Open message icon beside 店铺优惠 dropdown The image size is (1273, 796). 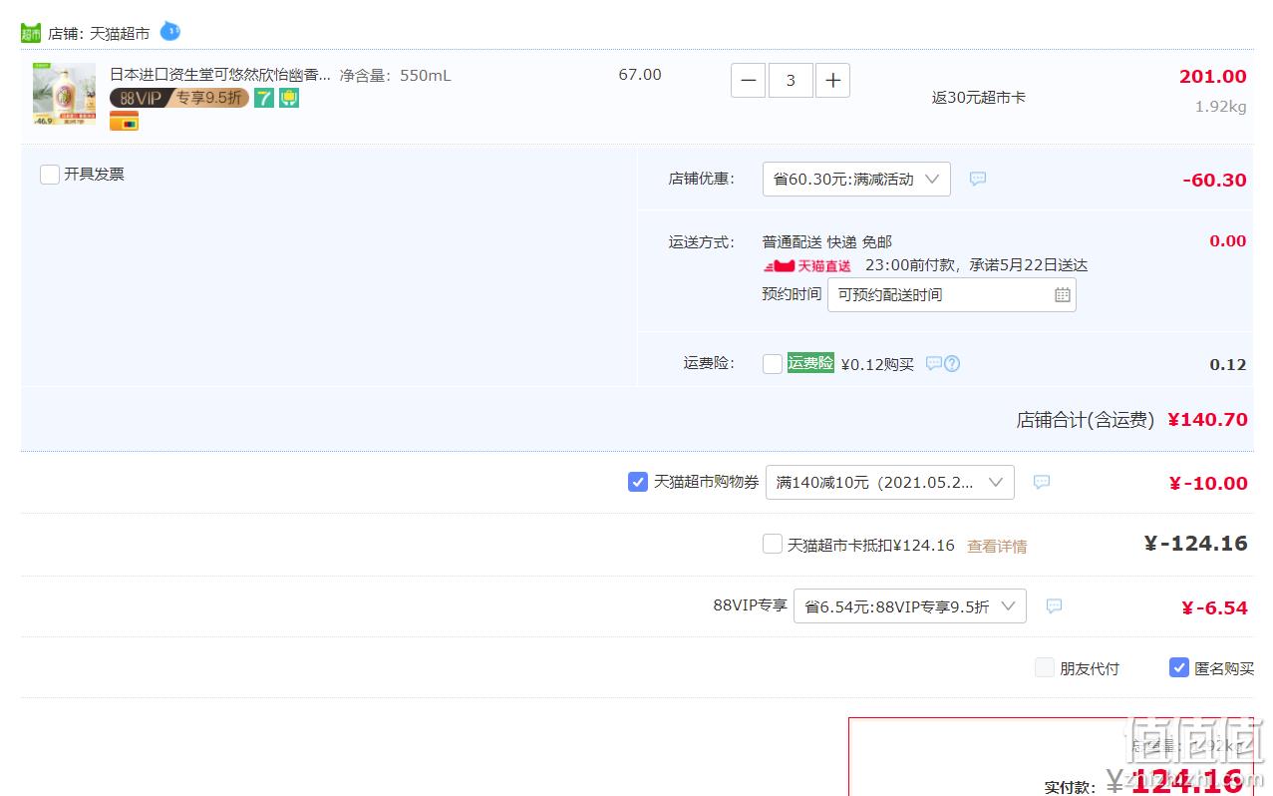click(978, 179)
